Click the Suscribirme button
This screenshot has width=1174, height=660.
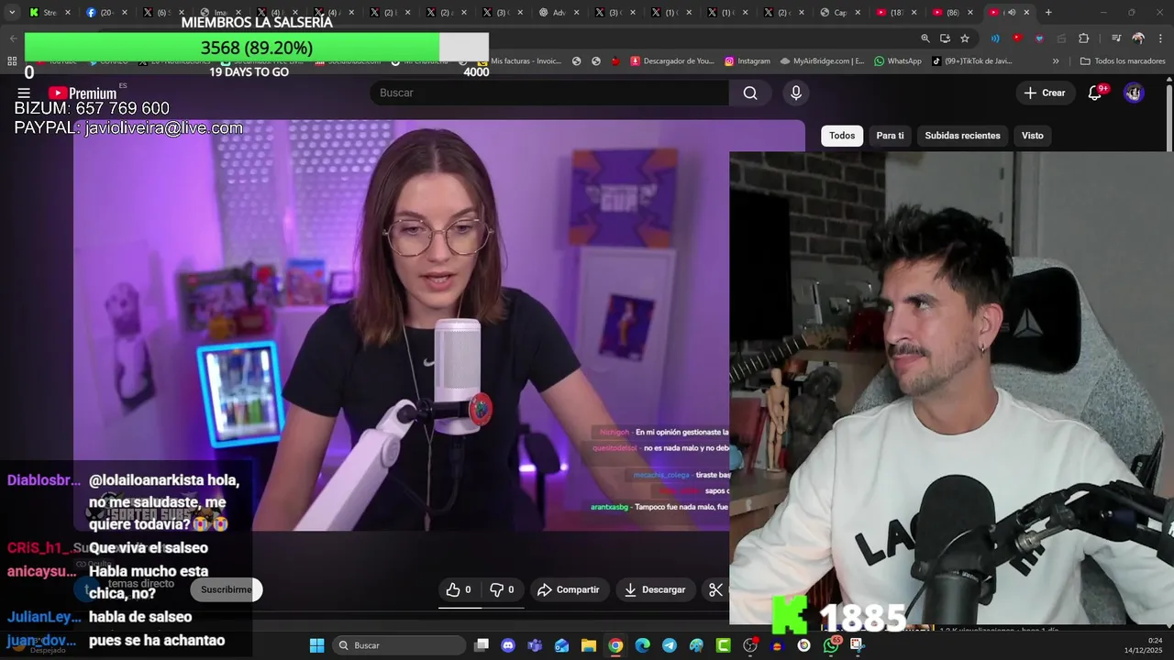(x=226, y=589)
